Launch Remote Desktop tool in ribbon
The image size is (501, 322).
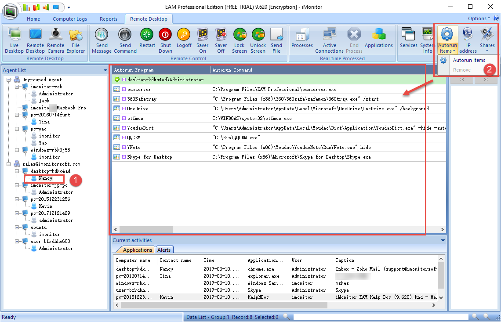tap(35, 40)
